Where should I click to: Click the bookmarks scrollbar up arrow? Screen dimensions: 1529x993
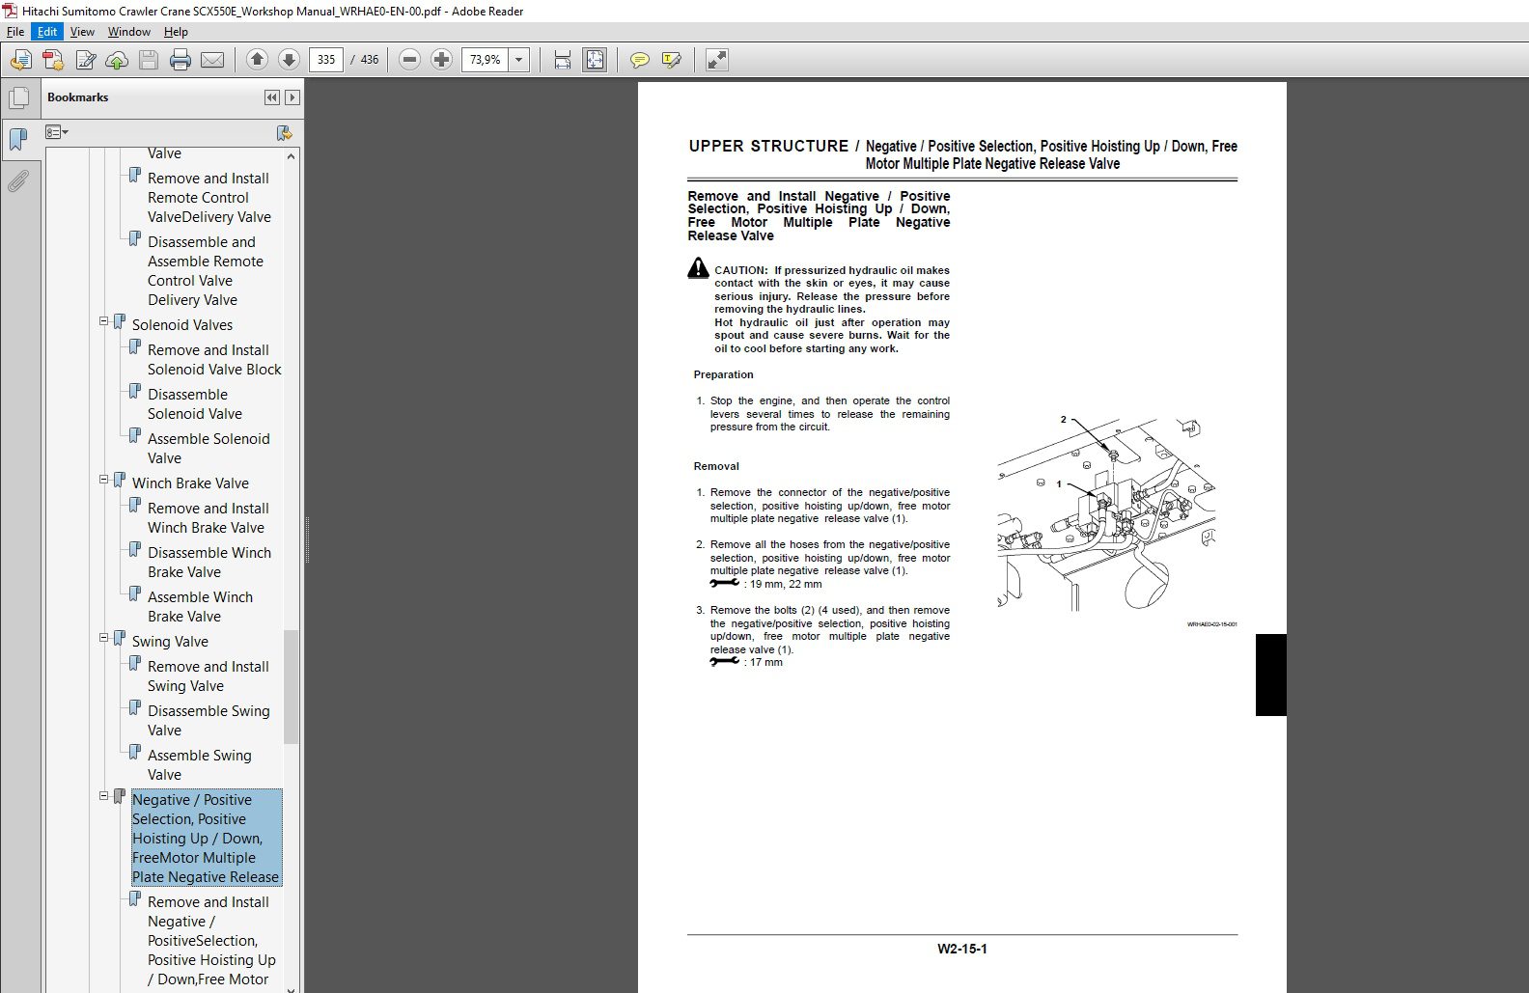[291, 156]
